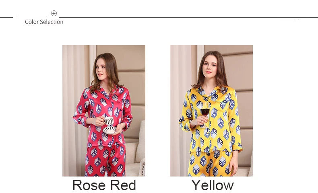The width and height of the screenshot is (318, 193).
Task: Select the Yellow pajama photo
Action: tap(211, 111)
